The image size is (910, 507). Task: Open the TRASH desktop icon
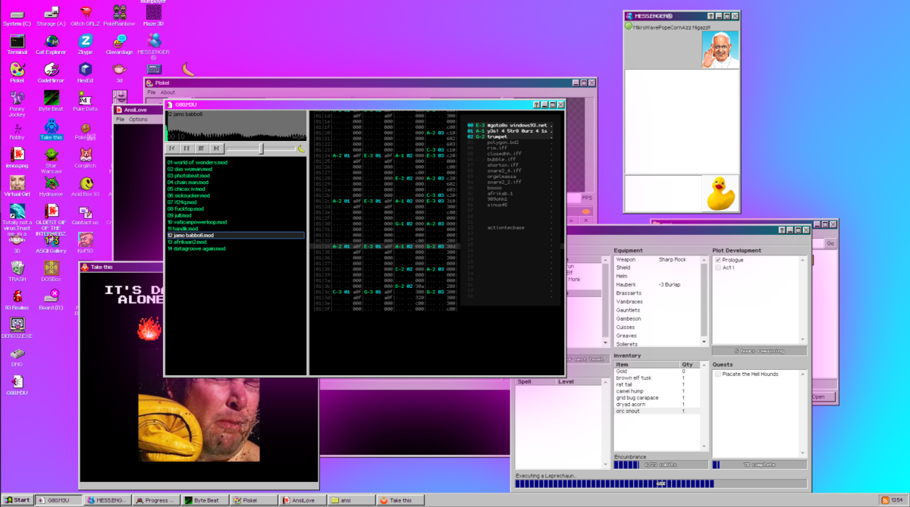tap(17, 271)
